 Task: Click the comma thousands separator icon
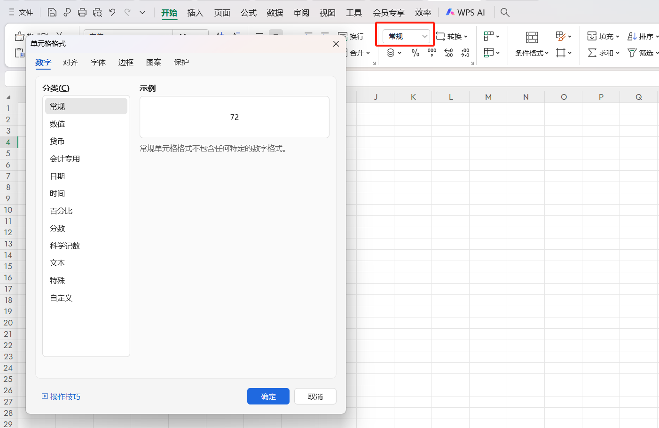(x=431, y=53)
